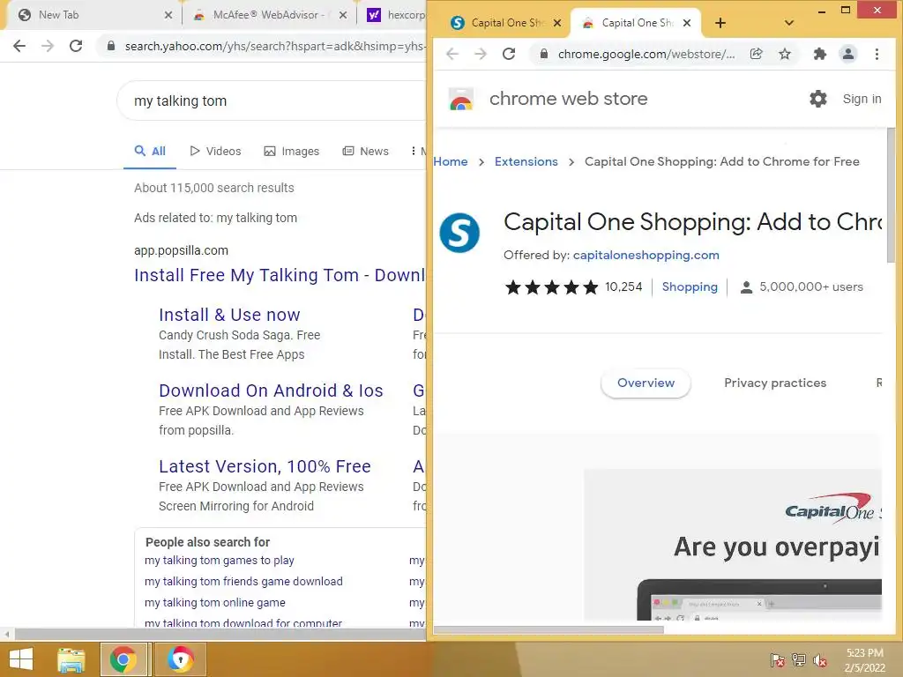Open a new tab in Web Store window
Screen dimensions: 903x677
coord(720,23)
